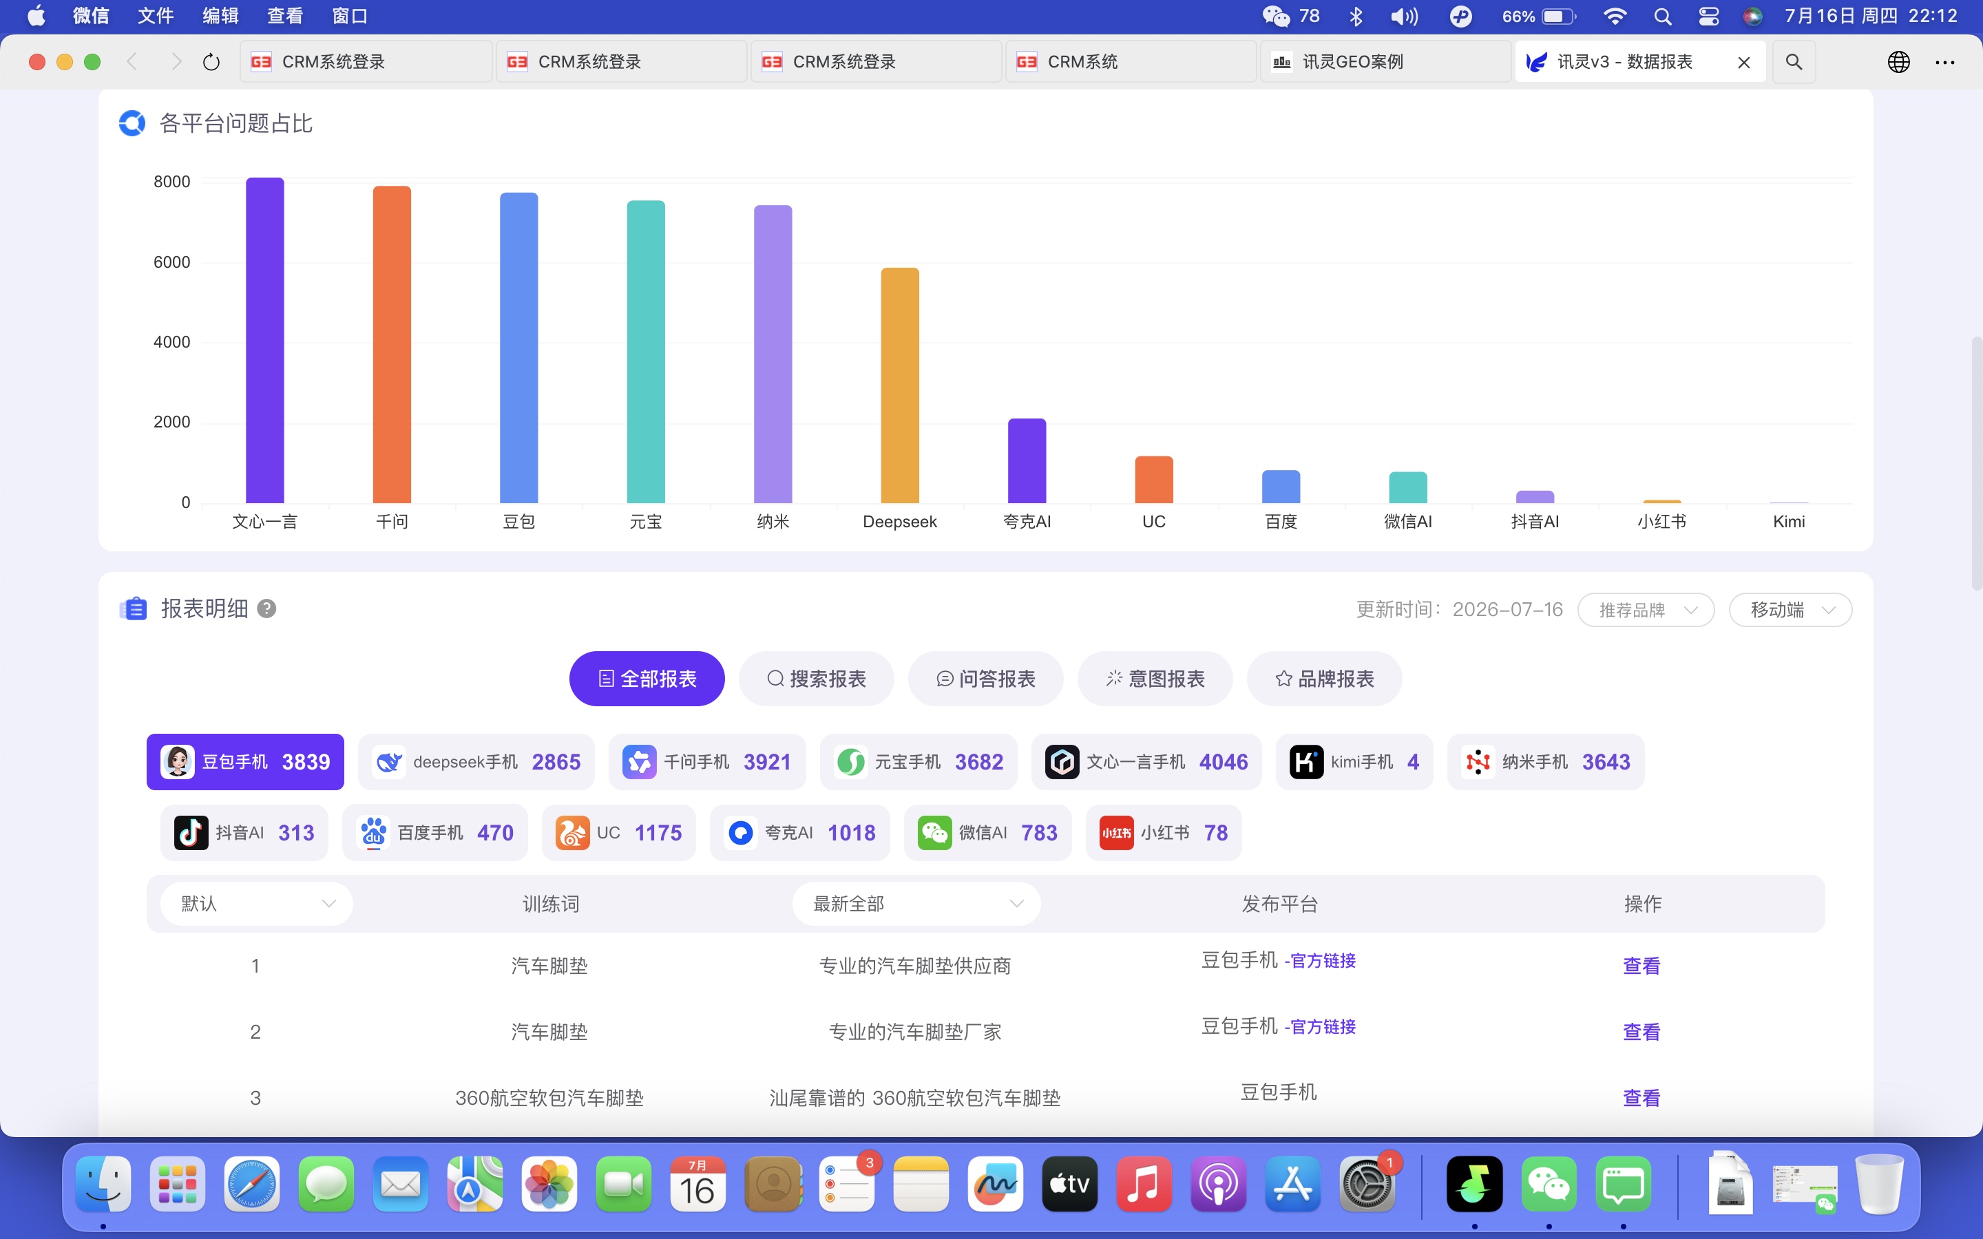Image resolution: width=1983 pixels, height=1239 pixels.
Task: Switch to the 品牌报表 tab
Action: point(1324,679)
